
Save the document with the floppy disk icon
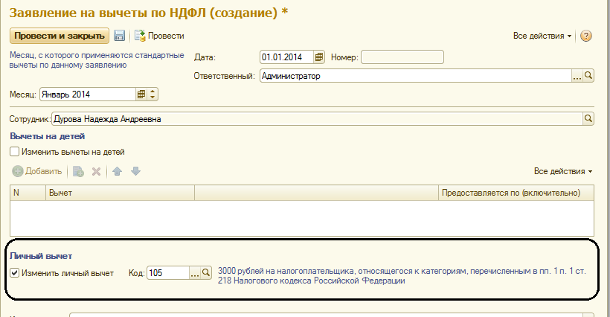[120, 36]
